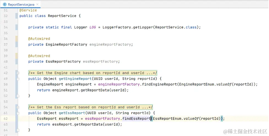Viewport: 269px width, 136px height.
Task: Collapse the getEssReport method fold marker
Action: [18, 113]
